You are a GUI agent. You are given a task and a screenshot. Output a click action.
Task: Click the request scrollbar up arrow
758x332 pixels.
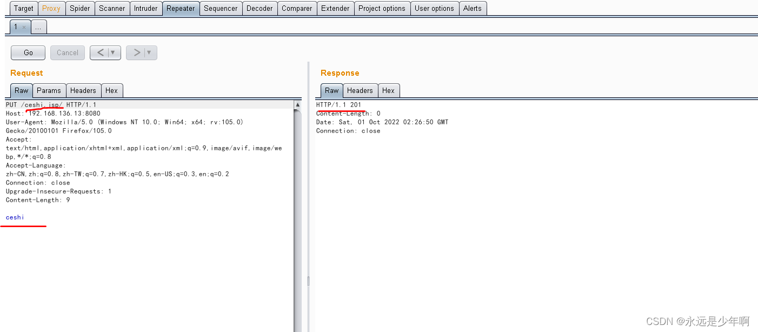(297, 104)
